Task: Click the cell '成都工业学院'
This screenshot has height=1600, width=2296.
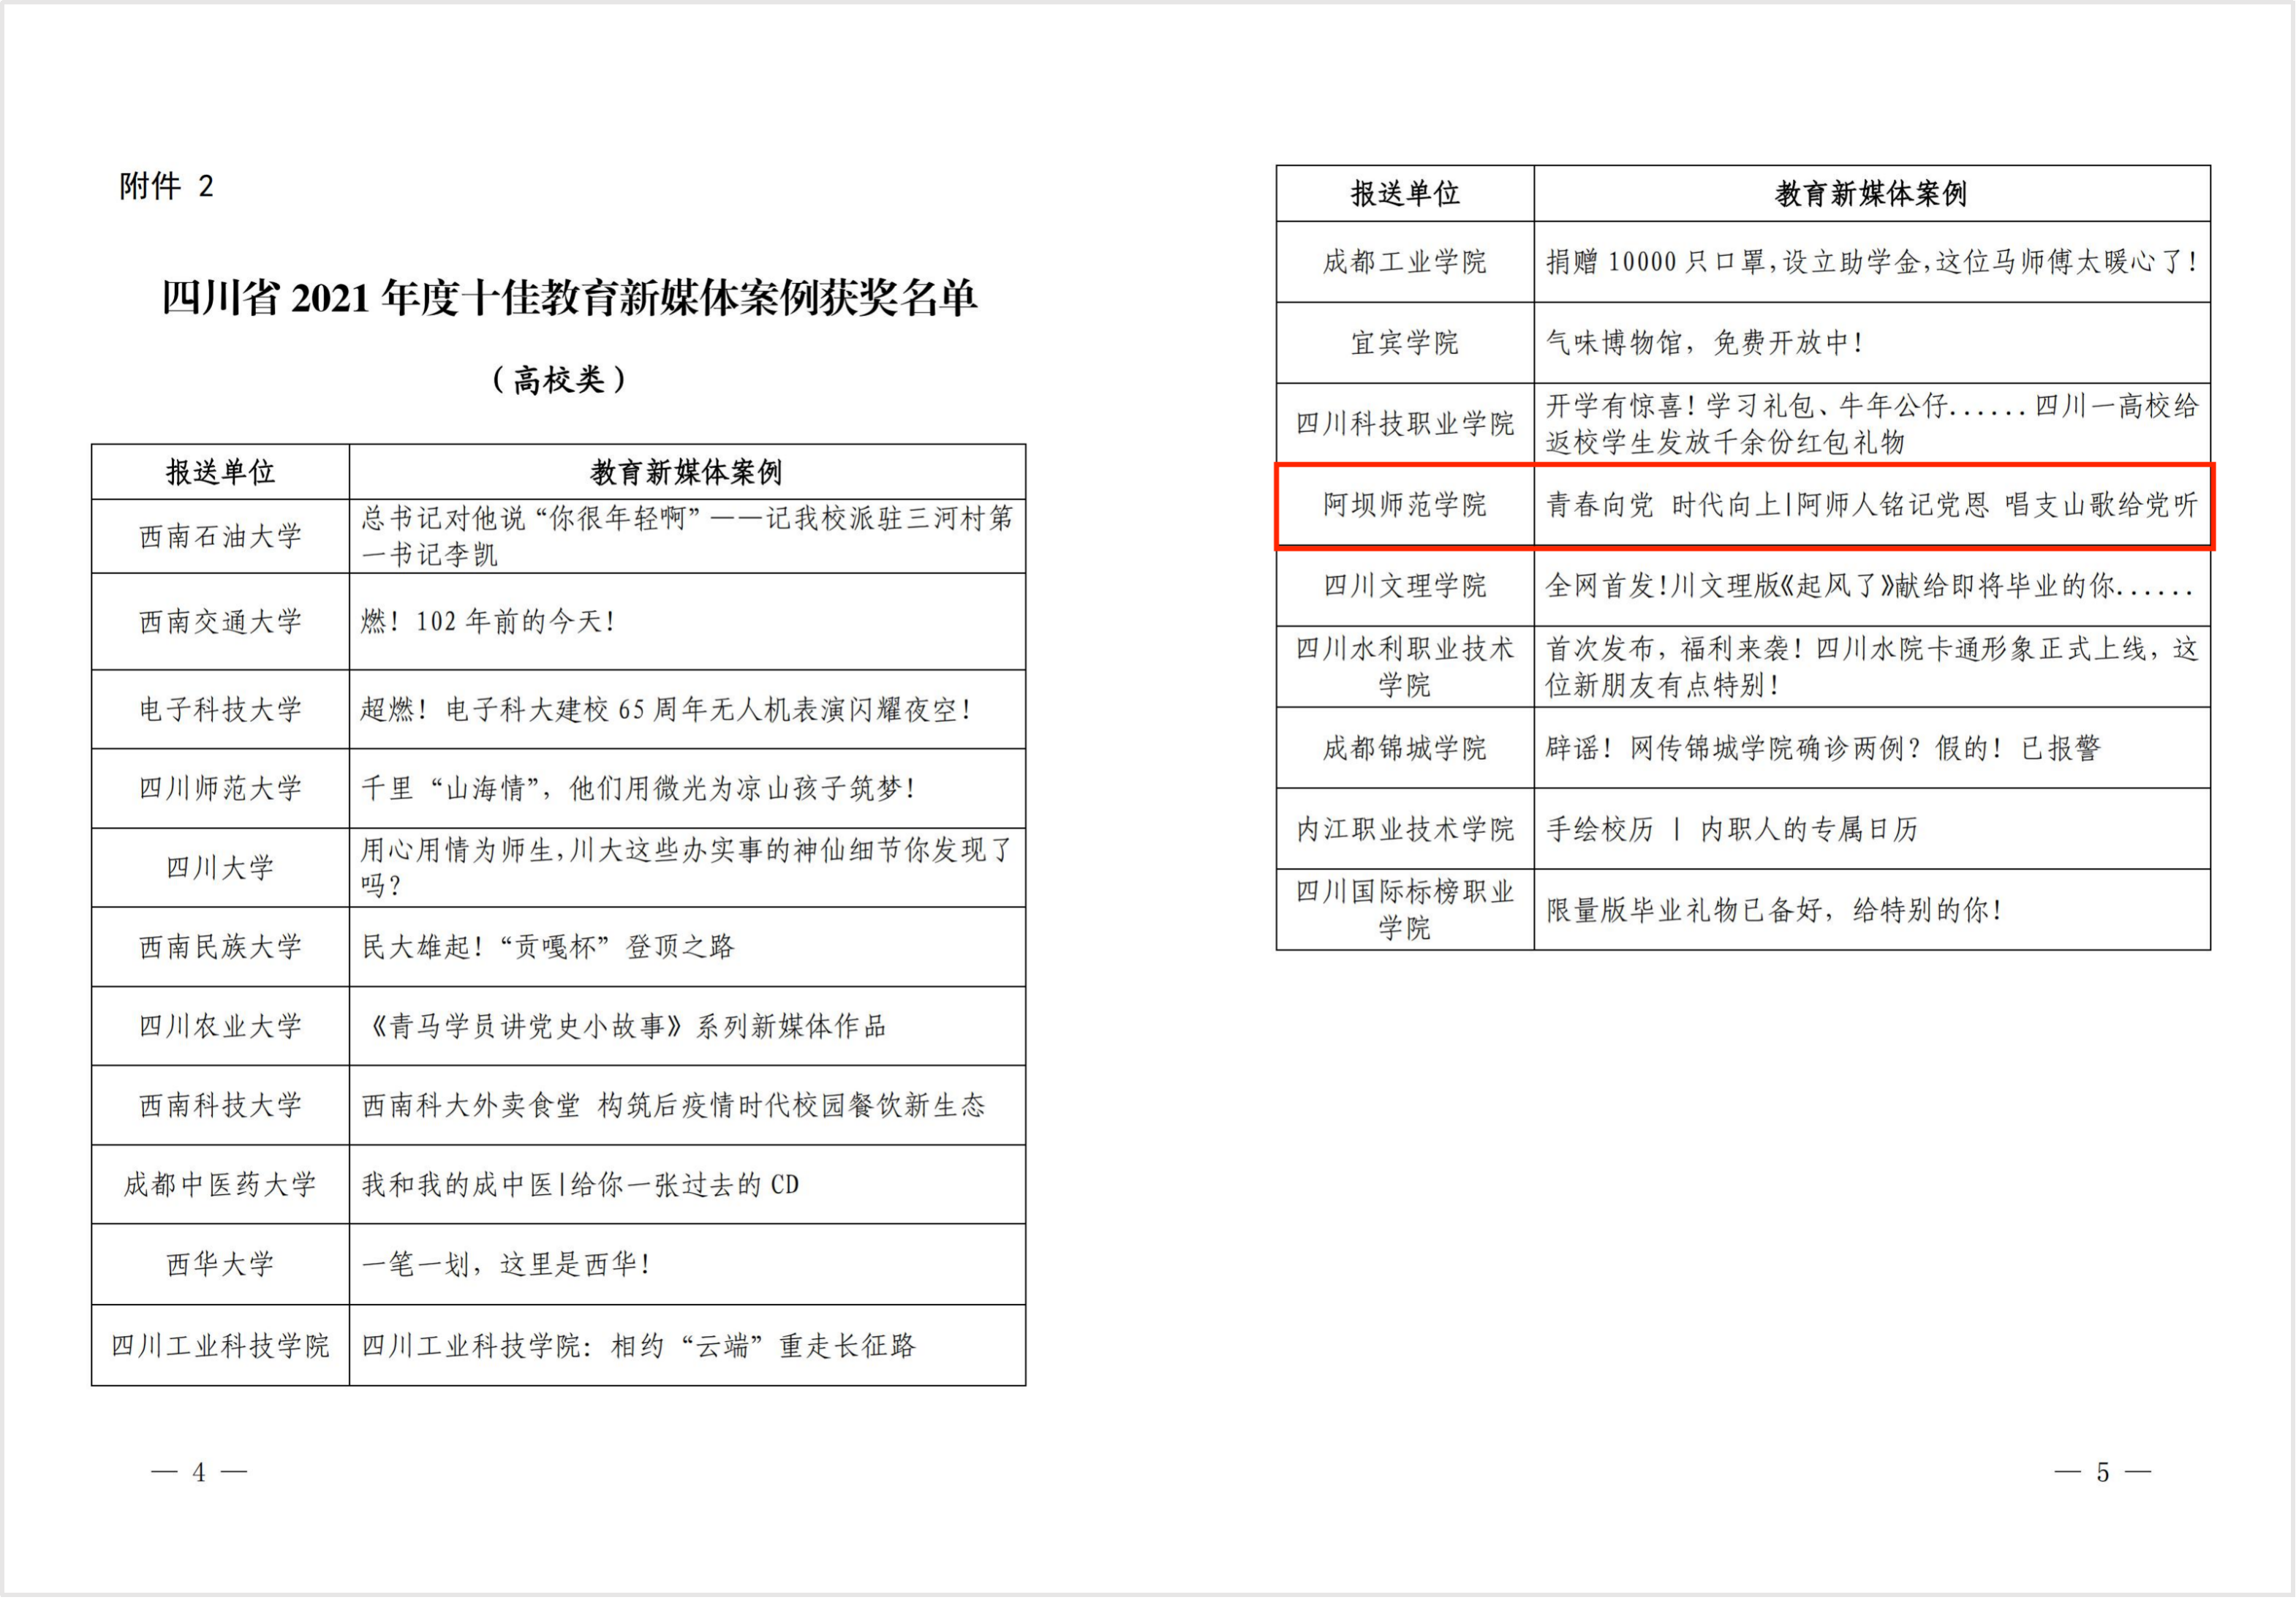Action: click(1405, 262)
